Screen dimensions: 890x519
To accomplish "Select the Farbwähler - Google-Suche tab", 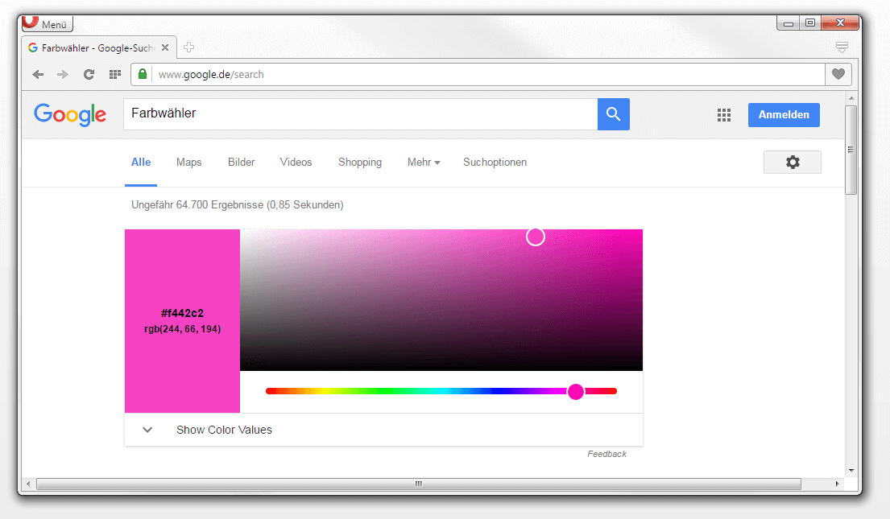I will click(x=99, y=47).
